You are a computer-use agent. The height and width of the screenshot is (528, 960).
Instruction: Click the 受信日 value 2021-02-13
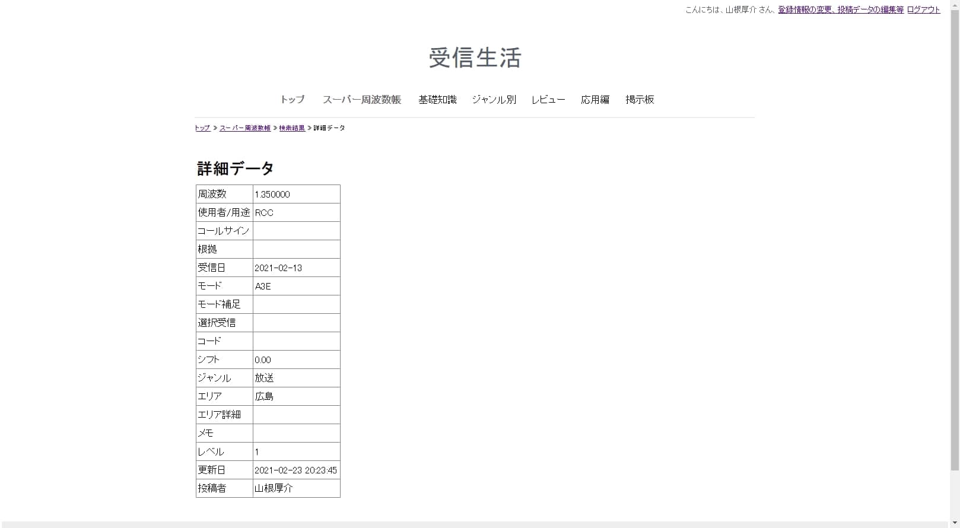(x=278, y=268)
